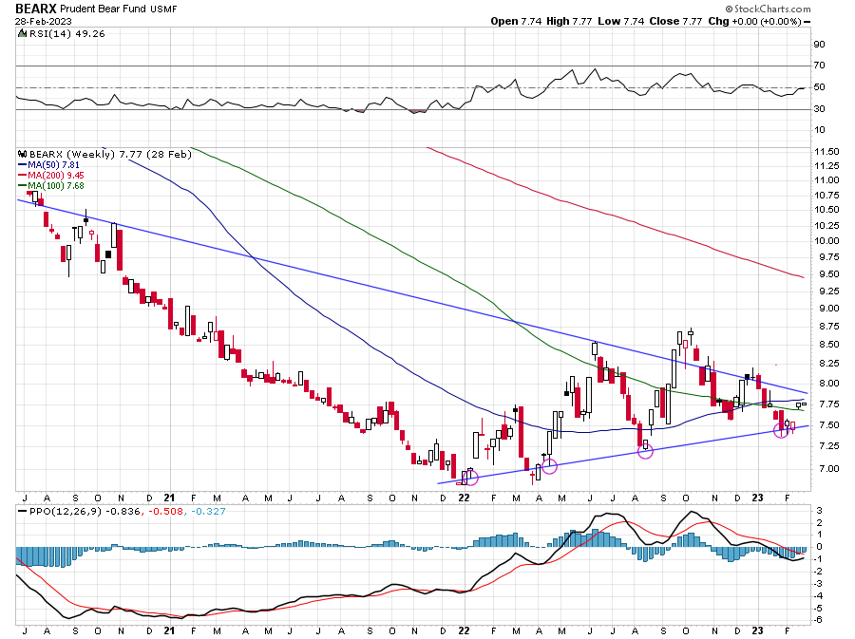Click the PPO(12,26,9) -0.836 label
The image size is (855, 639).
85,512
